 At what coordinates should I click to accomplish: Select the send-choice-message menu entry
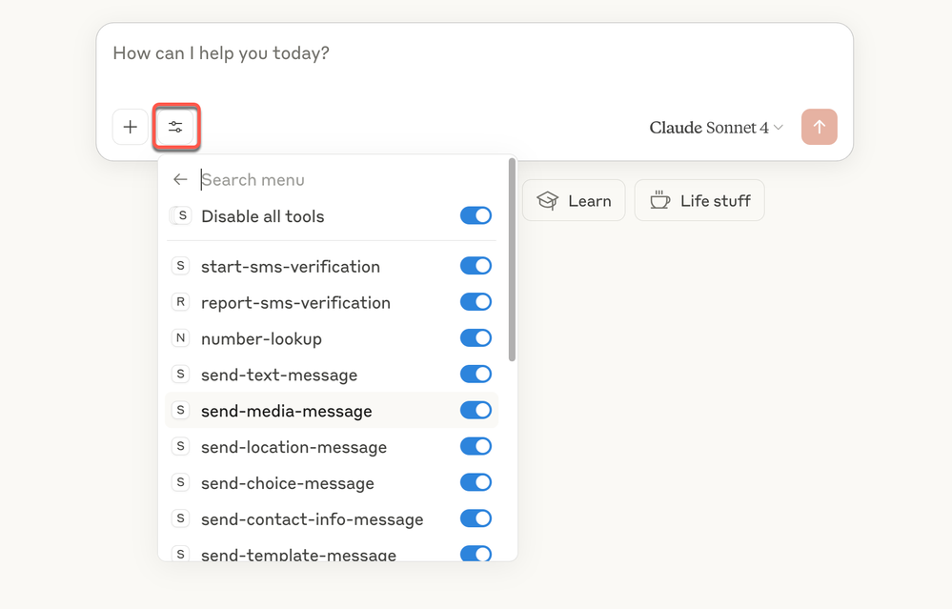click(x=287, y=483)
